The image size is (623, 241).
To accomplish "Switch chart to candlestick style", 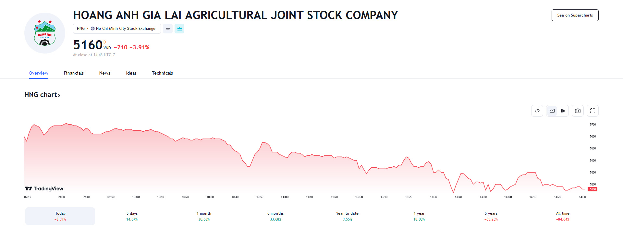I will coord(563,111).
